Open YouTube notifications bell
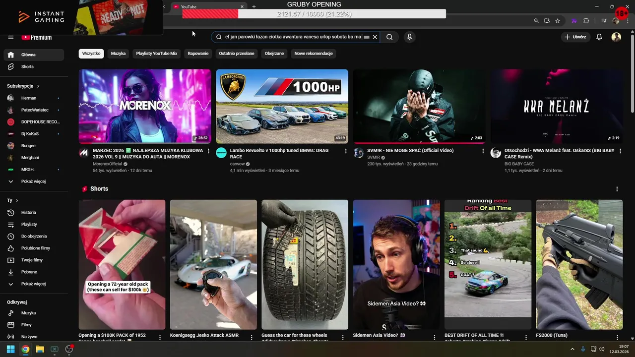 [x=599, y=37]
